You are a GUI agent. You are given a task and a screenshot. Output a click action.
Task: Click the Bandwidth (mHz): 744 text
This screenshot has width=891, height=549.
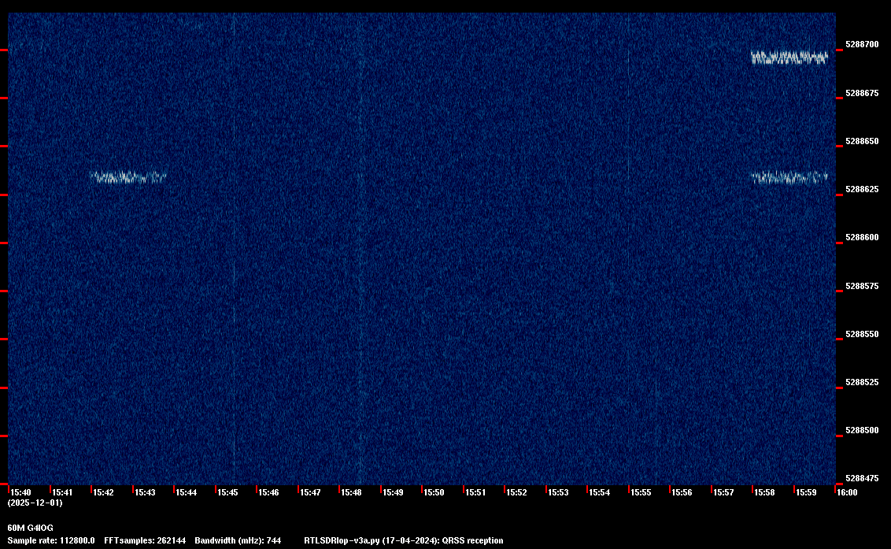(238, 540)
